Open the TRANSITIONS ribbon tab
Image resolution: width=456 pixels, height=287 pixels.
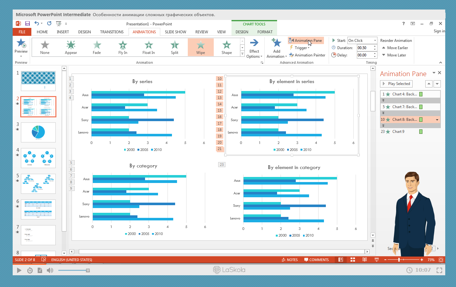pyautogui.click(x=112, y=32)
